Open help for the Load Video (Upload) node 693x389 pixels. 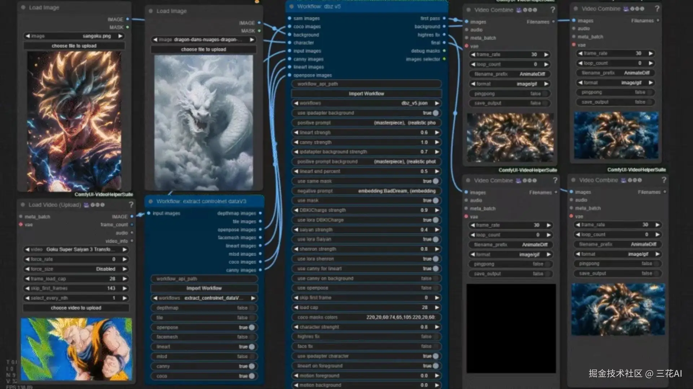point(131,205)
